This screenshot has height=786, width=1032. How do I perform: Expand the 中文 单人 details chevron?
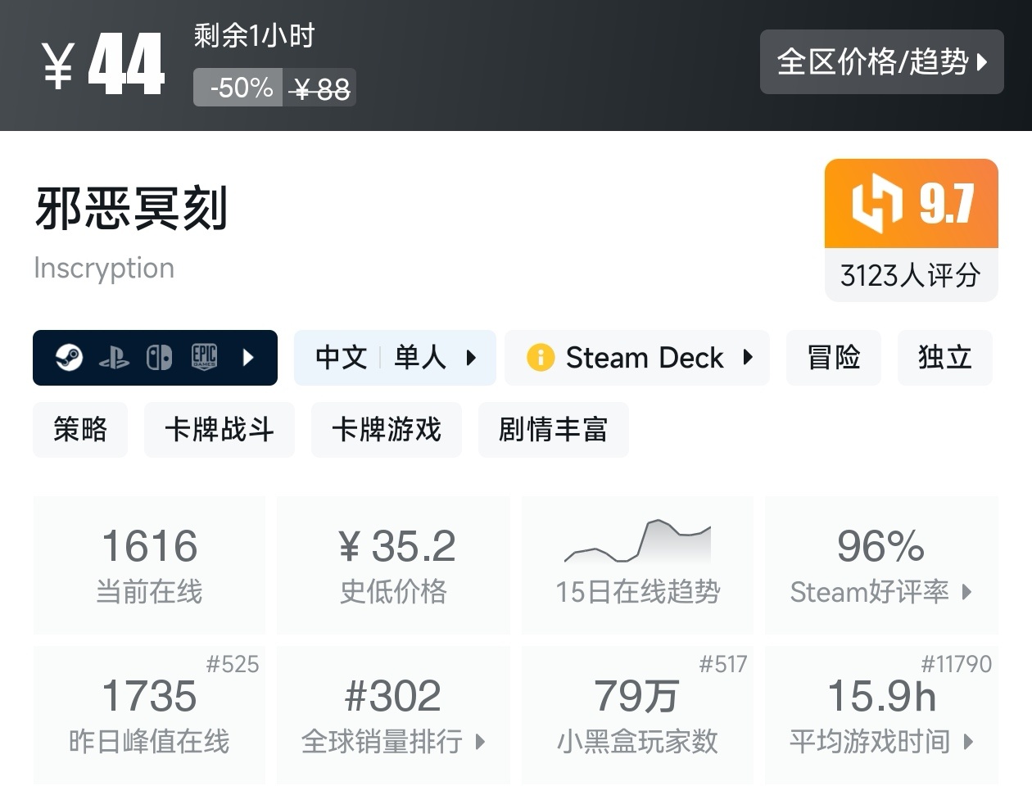point(470,357)
